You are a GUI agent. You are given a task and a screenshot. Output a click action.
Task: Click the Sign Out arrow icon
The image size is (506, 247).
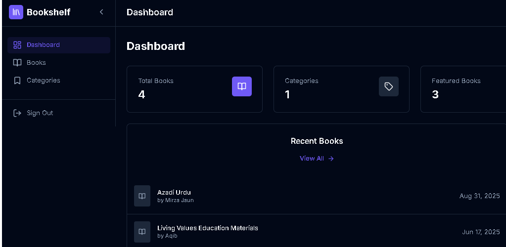pos(17,113)
